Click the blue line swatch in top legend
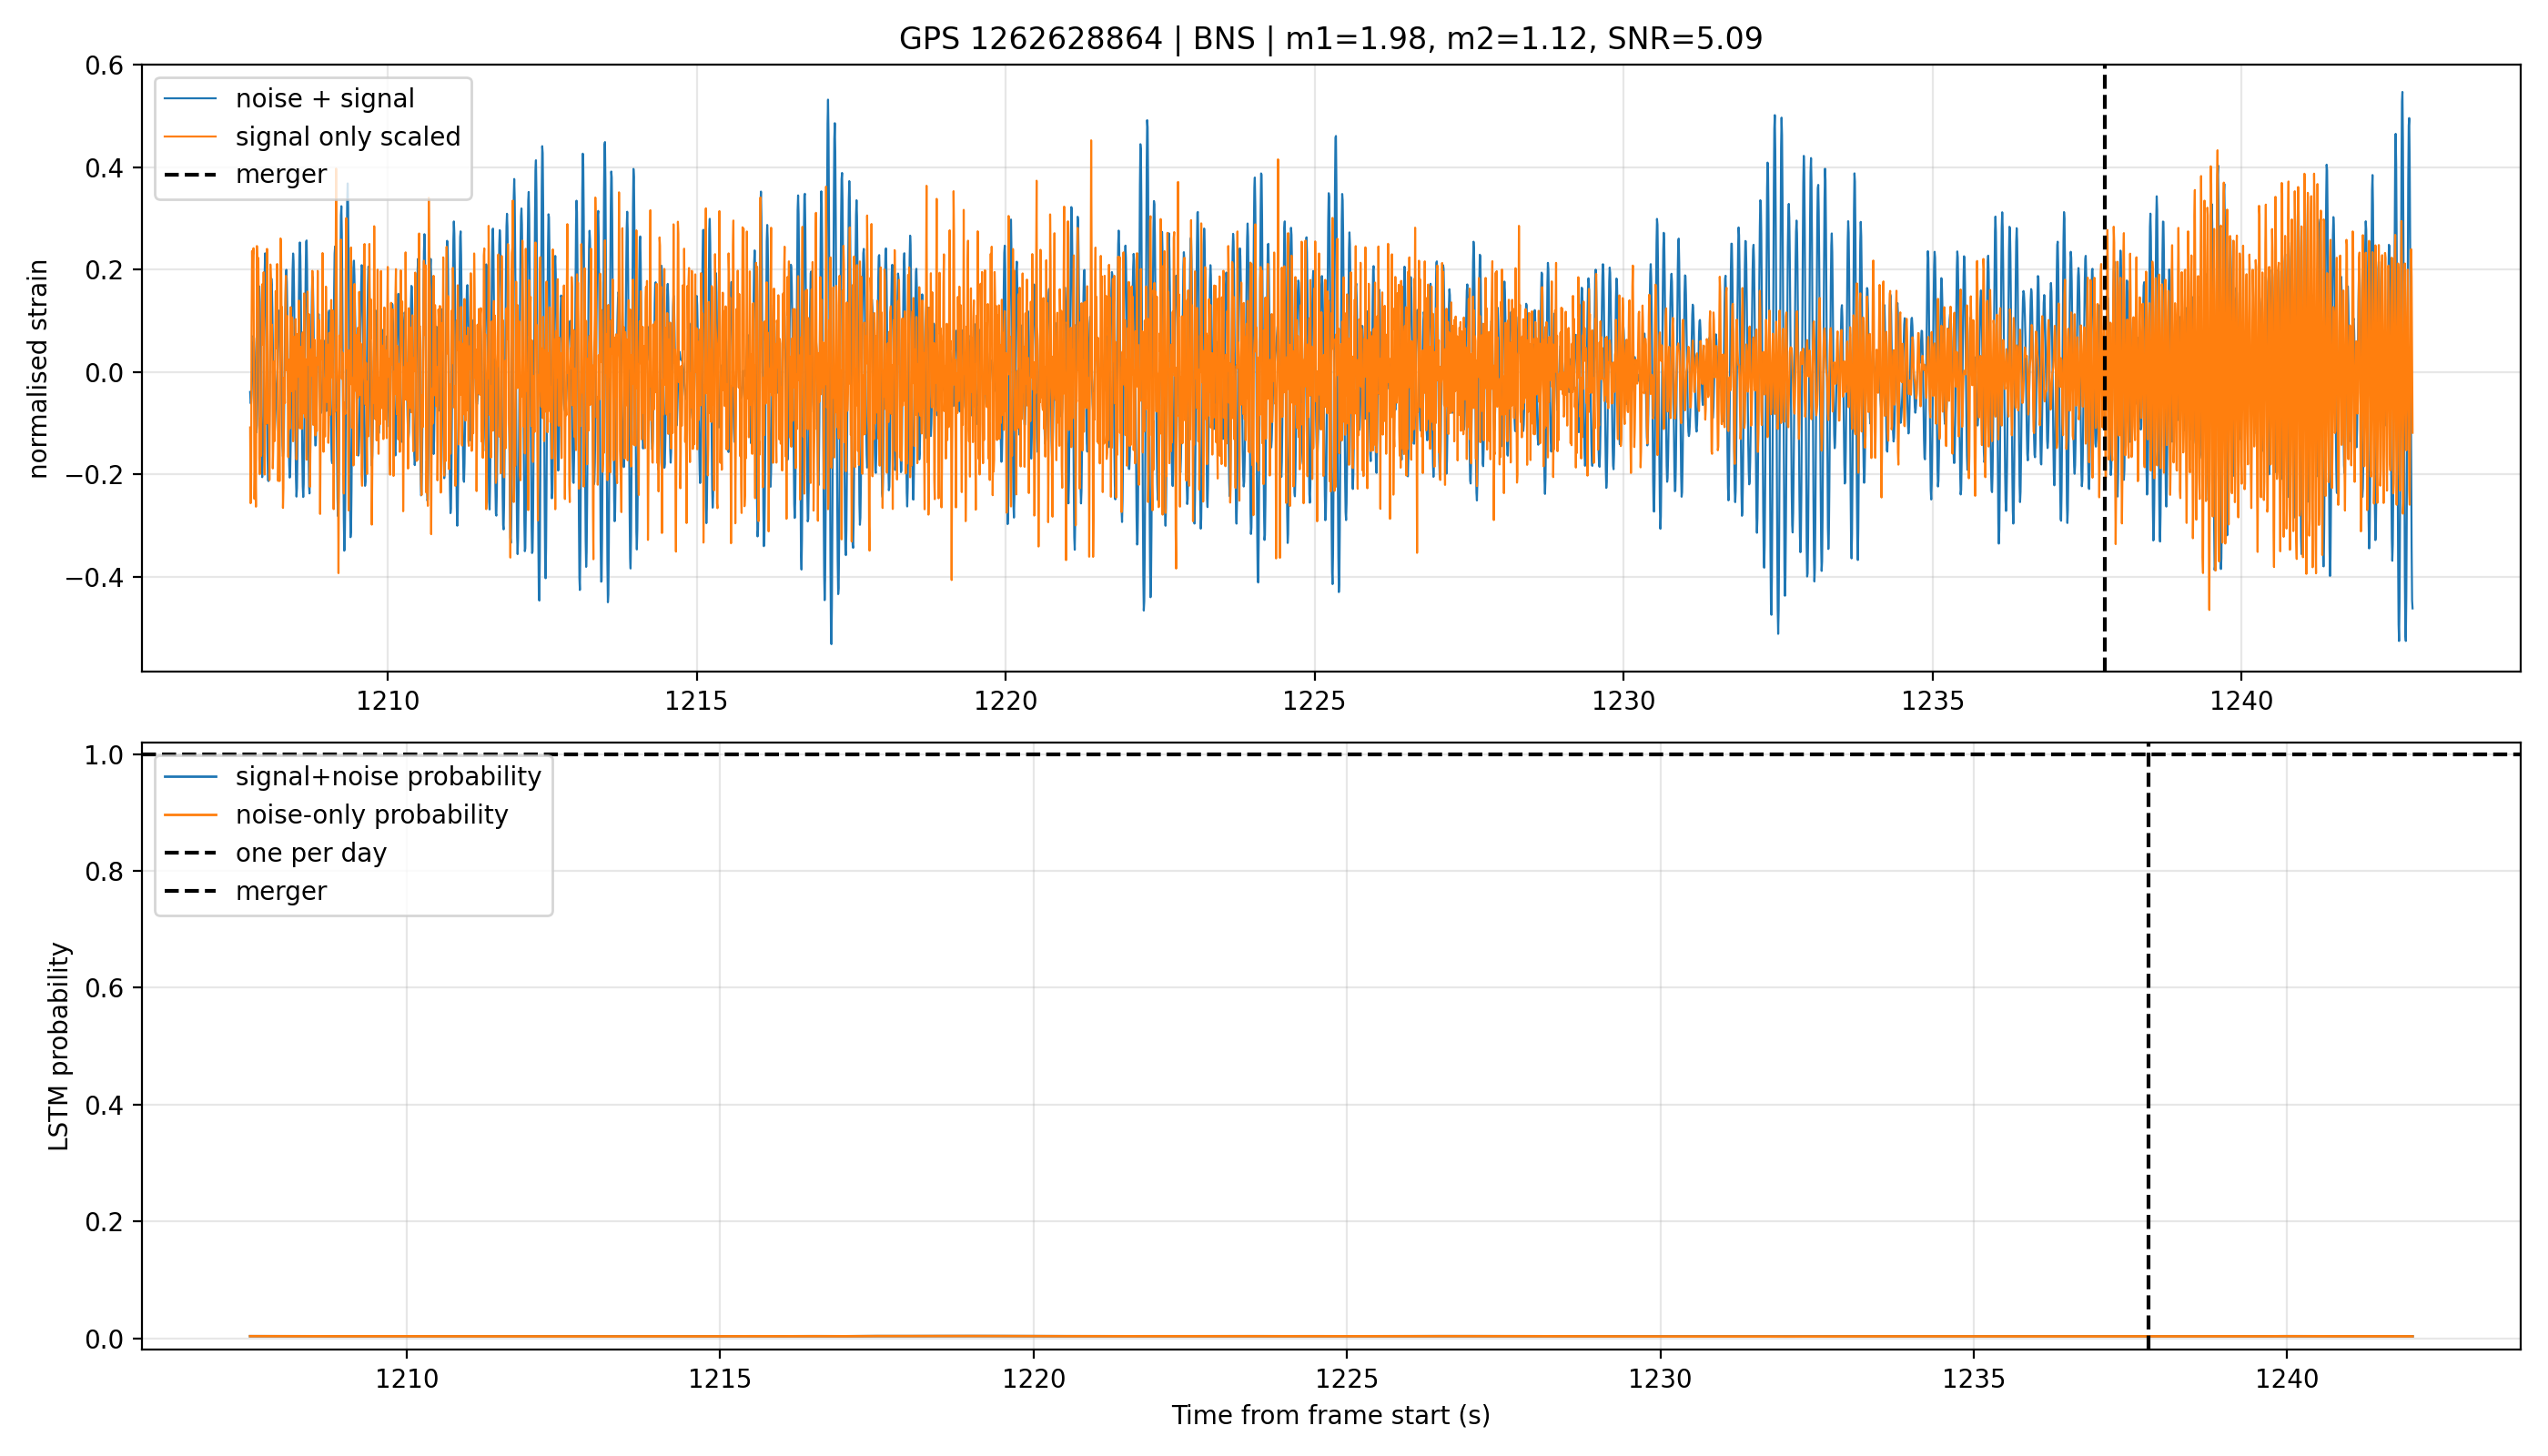2548x1456 pixels. coord(190,98)
